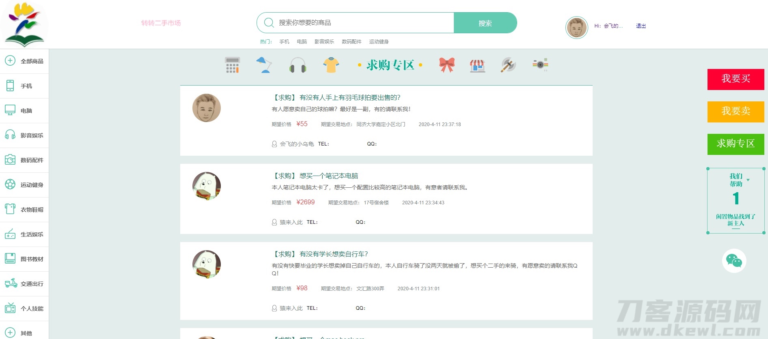Expand the 我们帮助 dropdown arrow
This screenshot has height=339, width=768.
click(x=748, y=180)
